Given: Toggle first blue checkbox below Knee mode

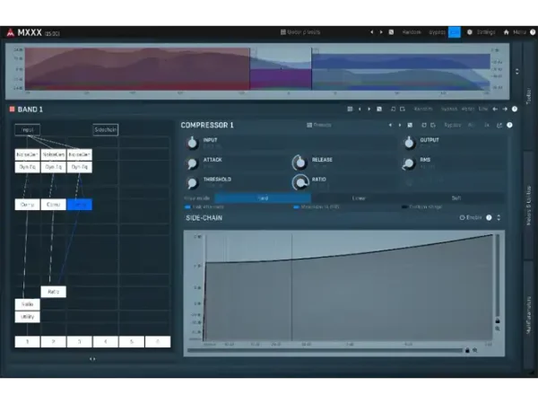Looking at the screenshot, I should coord(187,207).
